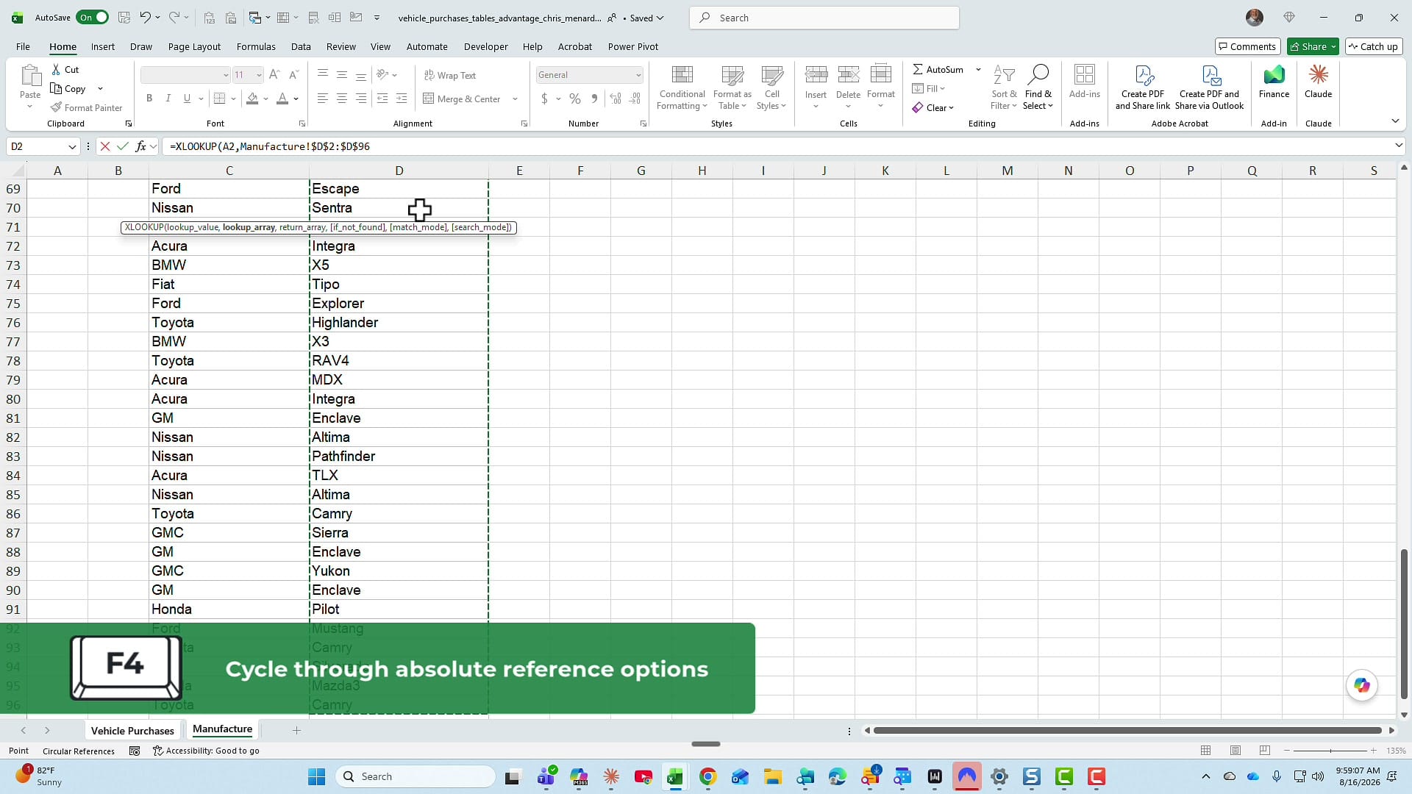Click the Format Painter brush
1412x794 pixels.
pyautogui.click(x=57, y=107)
